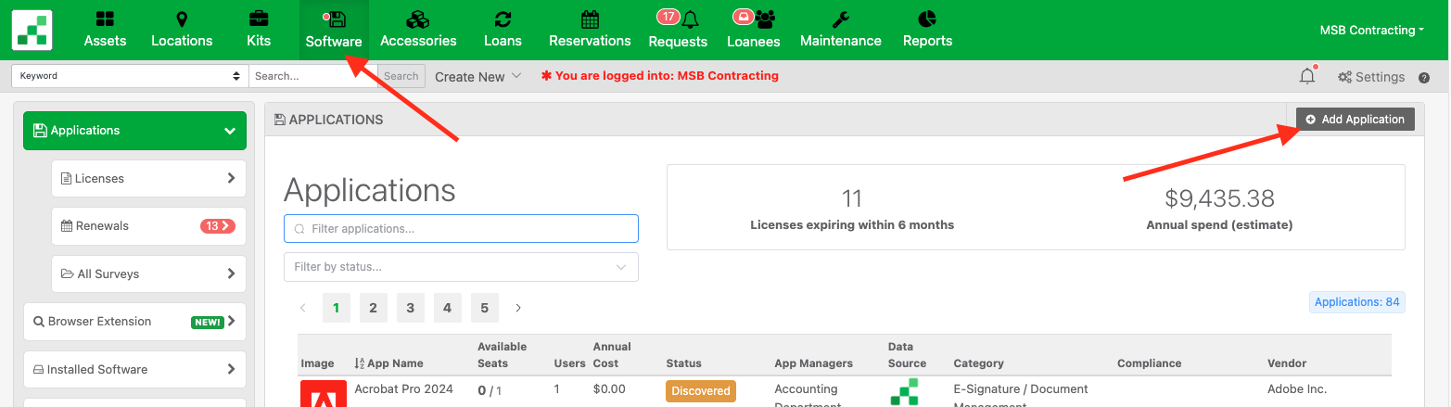
Task: Open the Filter by status dropdown
Action: click(x=461, y=267)
